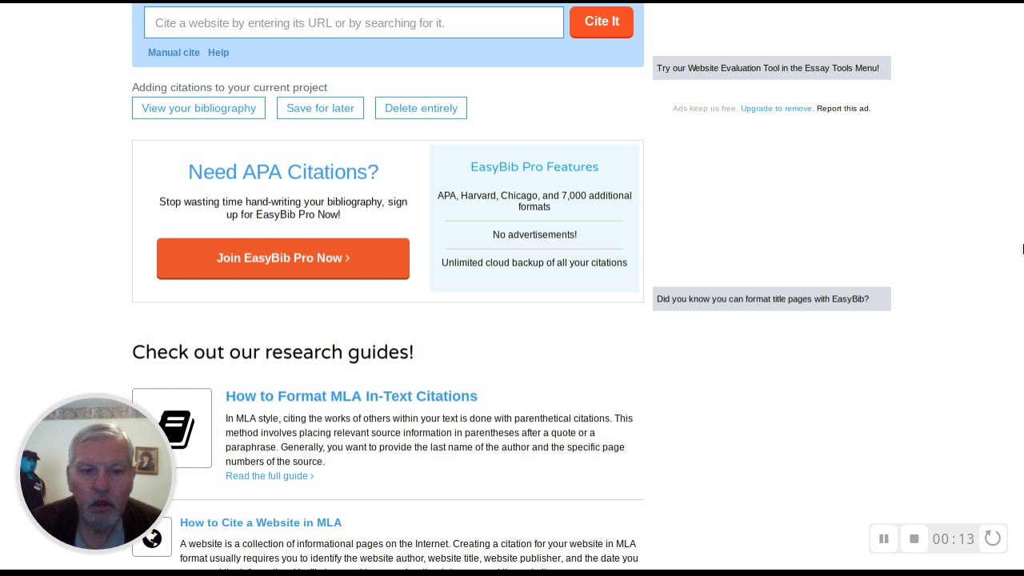Click Upgrade to remove link

(777, 109)
